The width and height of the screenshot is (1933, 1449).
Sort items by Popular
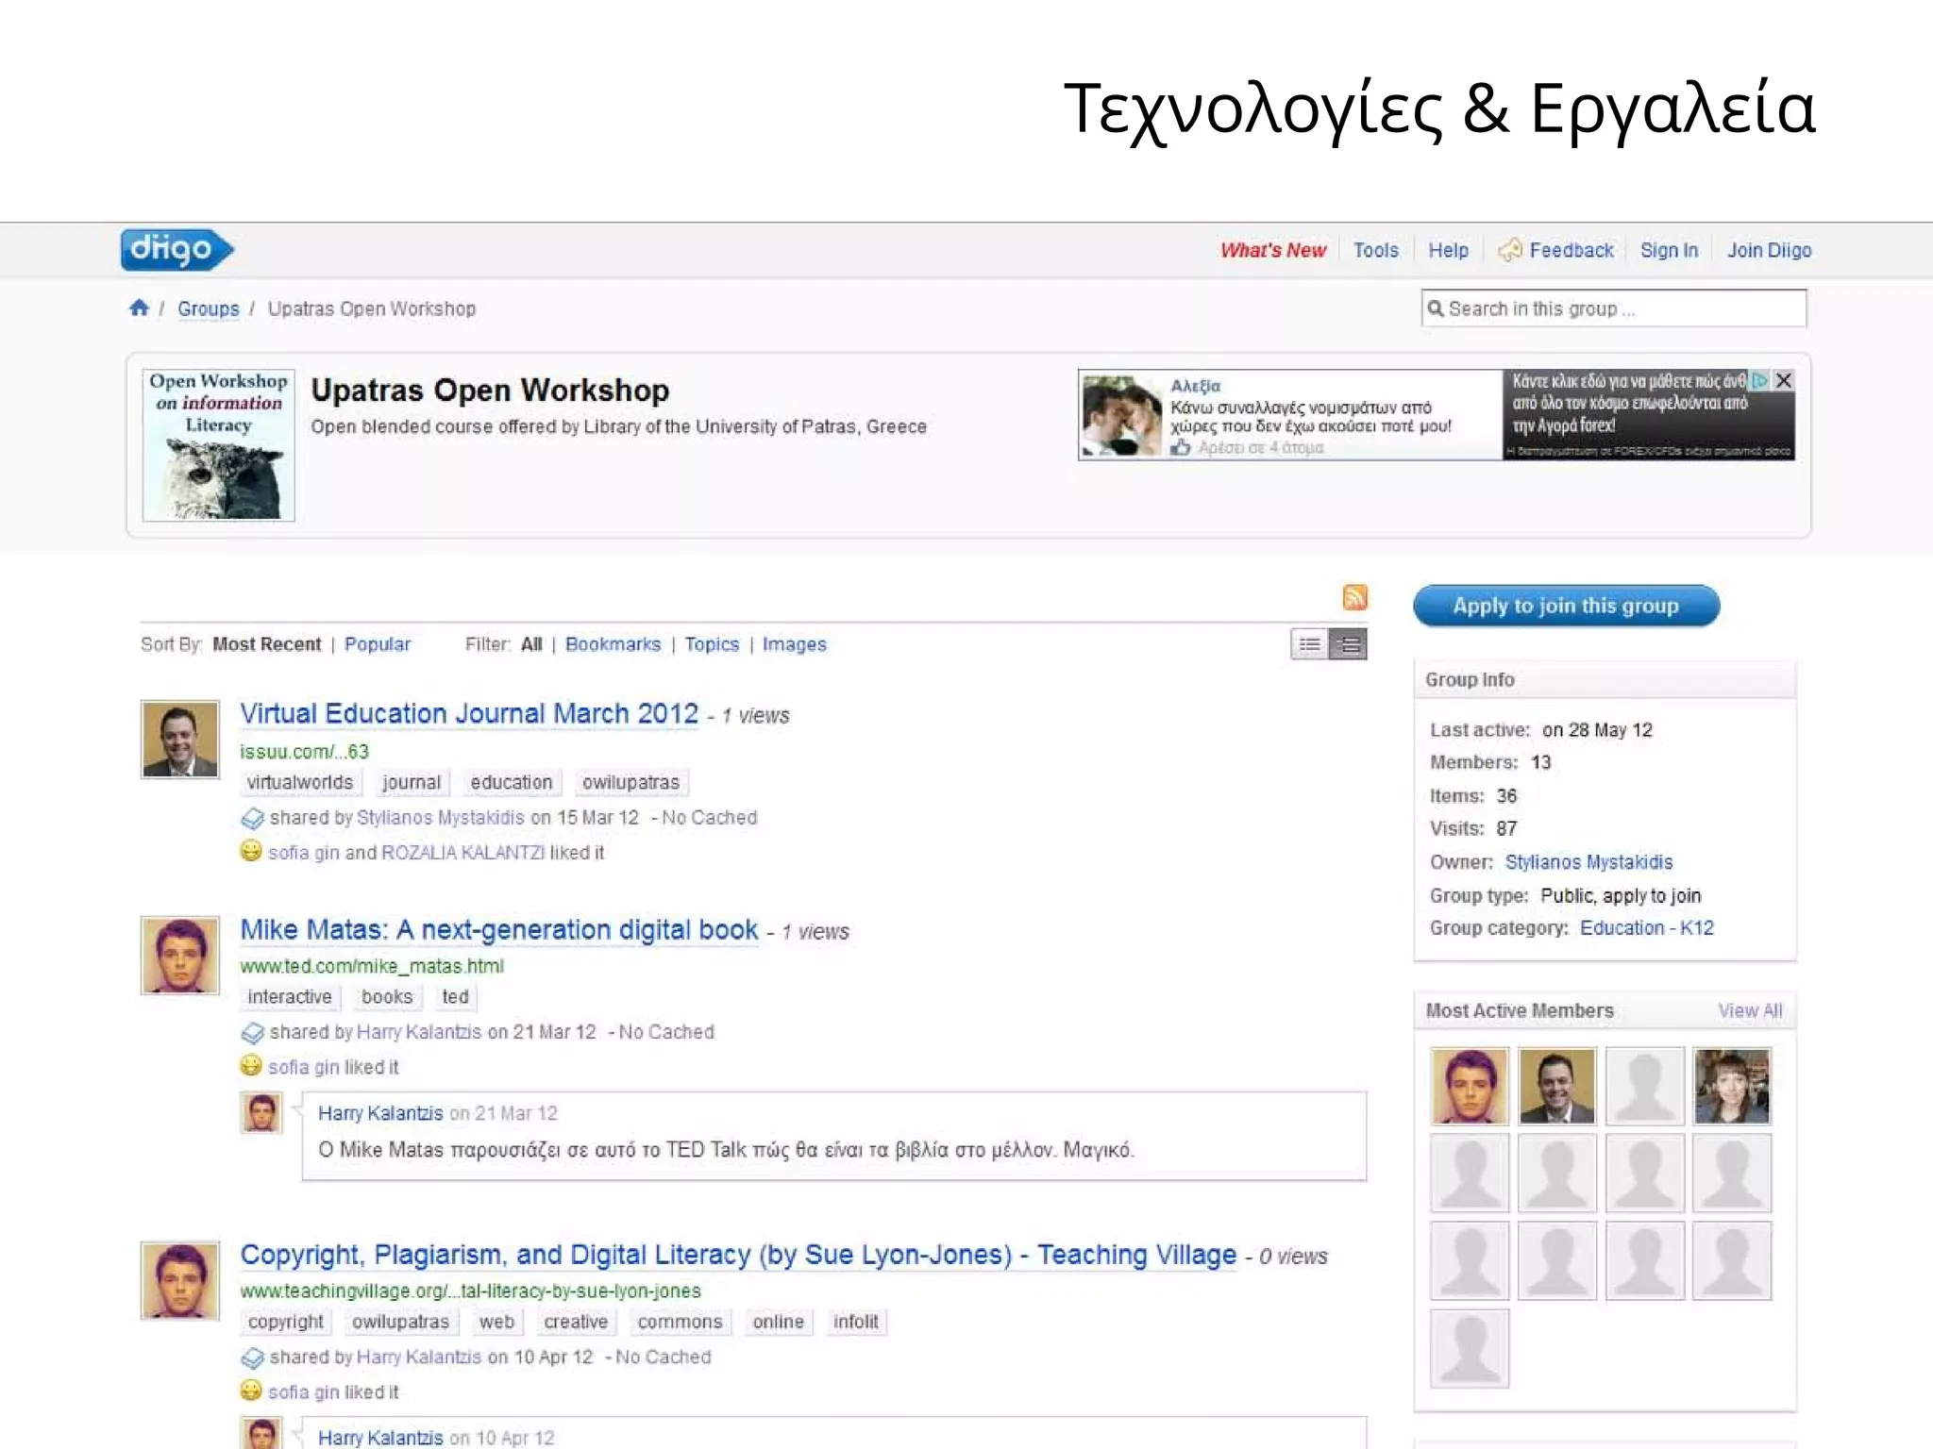[377, 644]
